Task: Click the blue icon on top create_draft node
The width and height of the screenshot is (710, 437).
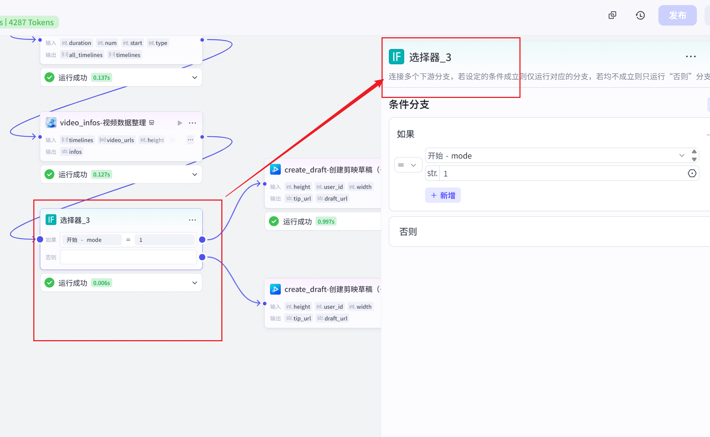Action: click(x=275, y=169)
